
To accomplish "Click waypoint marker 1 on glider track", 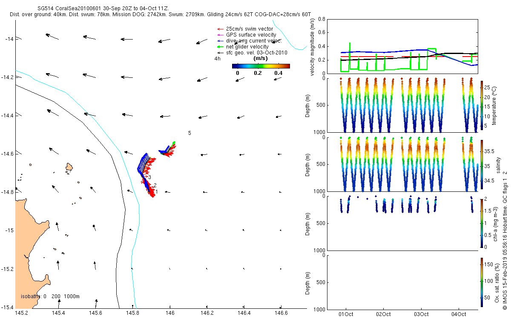I will click(157, 192).
